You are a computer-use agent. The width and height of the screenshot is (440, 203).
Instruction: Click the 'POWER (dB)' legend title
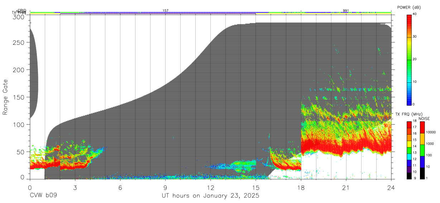coord(409,7)
